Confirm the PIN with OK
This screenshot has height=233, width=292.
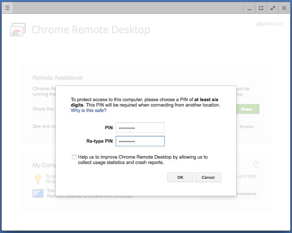[x=180, y=177]
